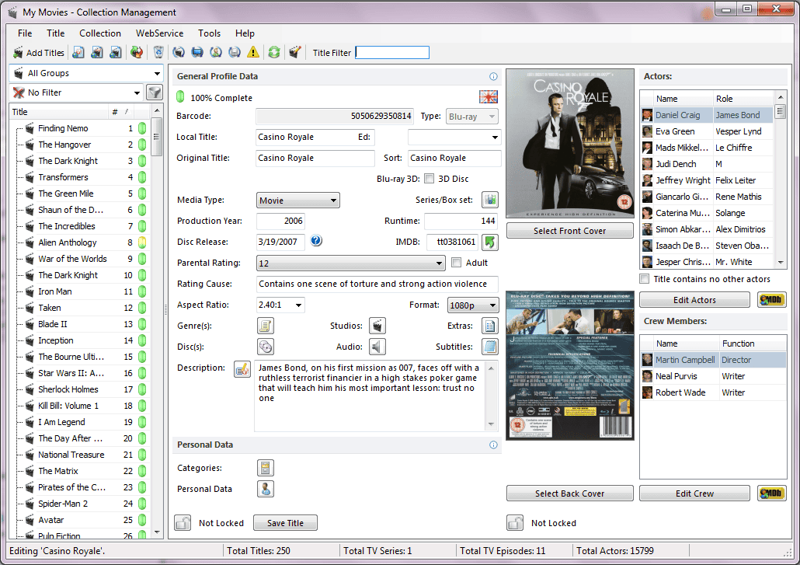The width and height of the screenshot is (800, 565).
Task: Click the Select Front Cover button
Action: coord(569,231)
